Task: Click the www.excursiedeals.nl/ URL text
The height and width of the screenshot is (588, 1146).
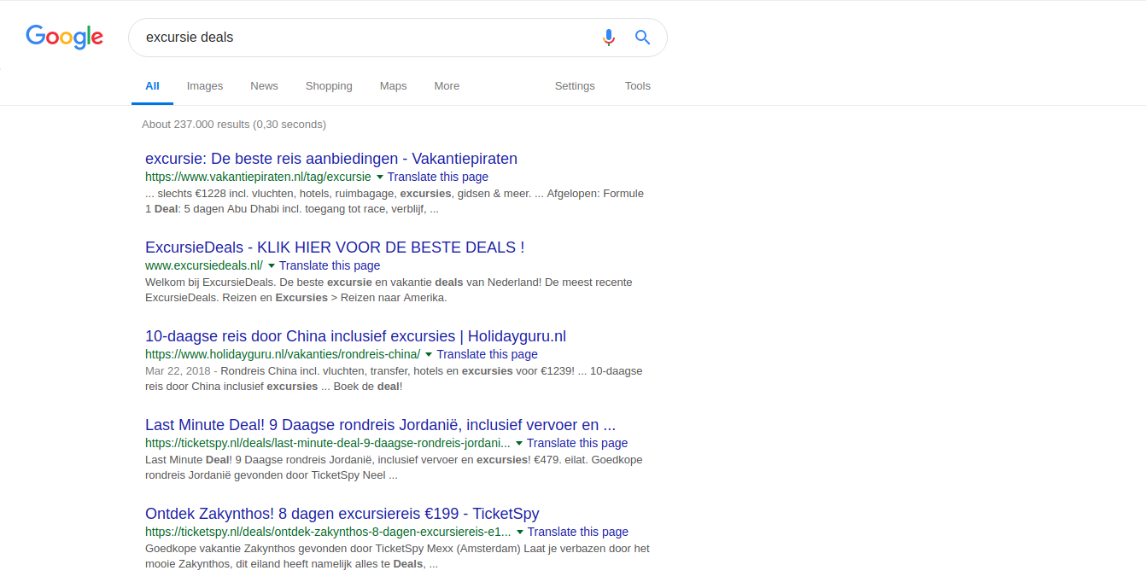Action: (x=204, y=265)
